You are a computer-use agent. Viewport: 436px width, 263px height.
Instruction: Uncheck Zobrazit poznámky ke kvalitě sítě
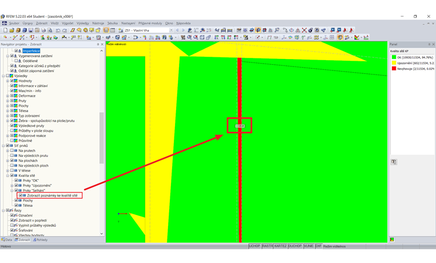(21, 195)
